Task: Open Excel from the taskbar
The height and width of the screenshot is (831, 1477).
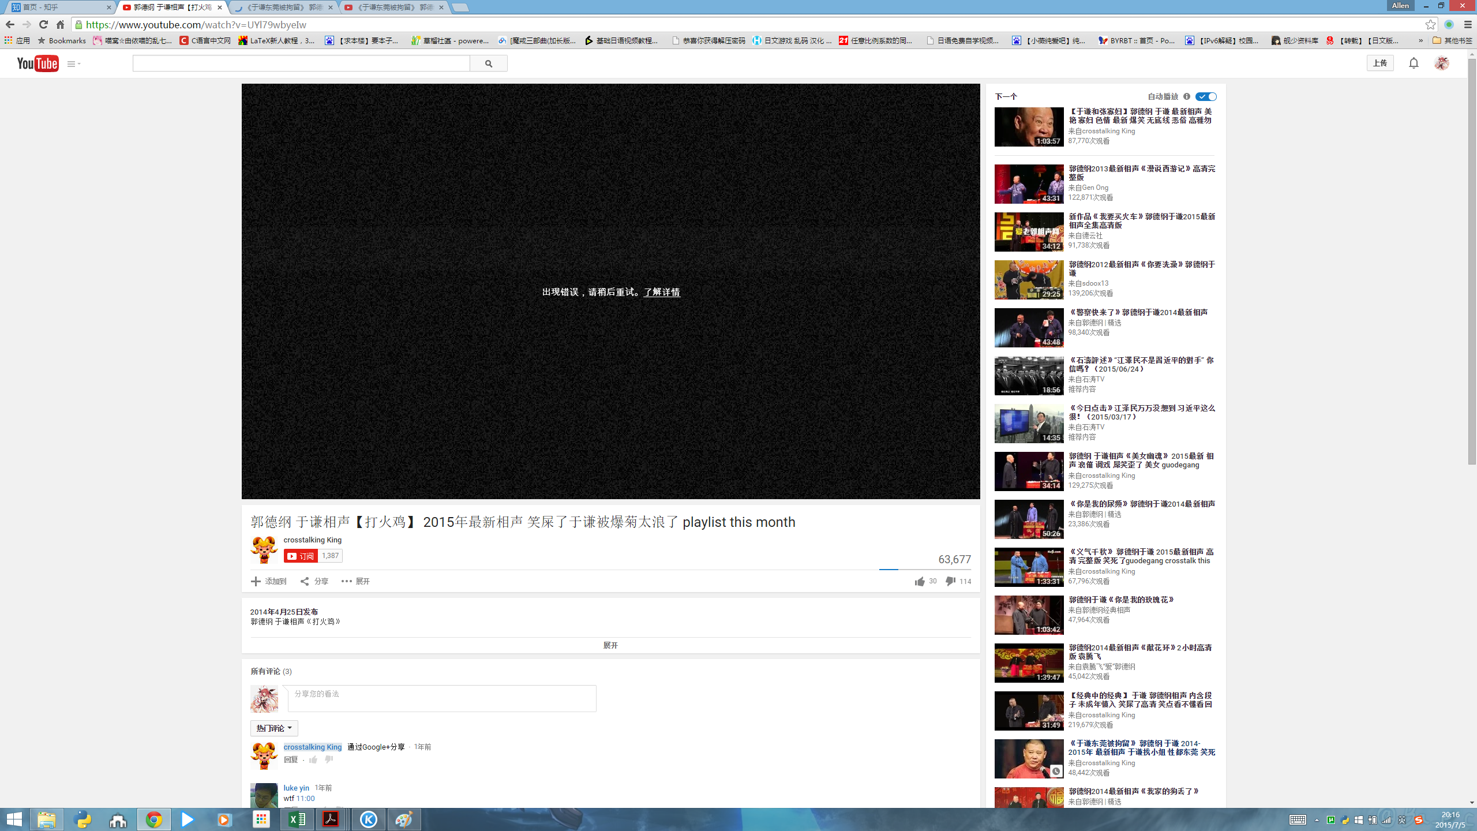Action: point(297,819)
